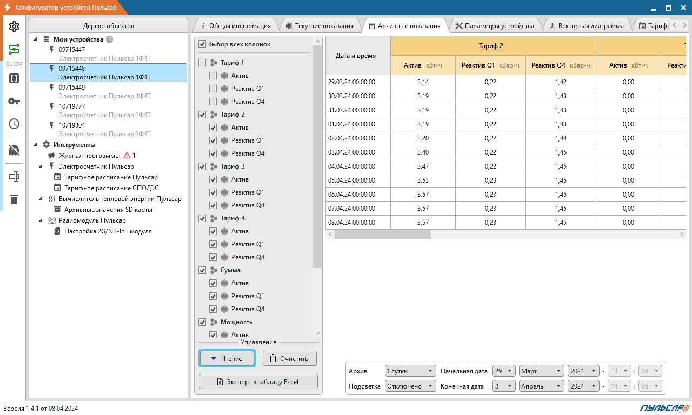
Task: Click the group icon beside Тариф 1
Action: 214,63
